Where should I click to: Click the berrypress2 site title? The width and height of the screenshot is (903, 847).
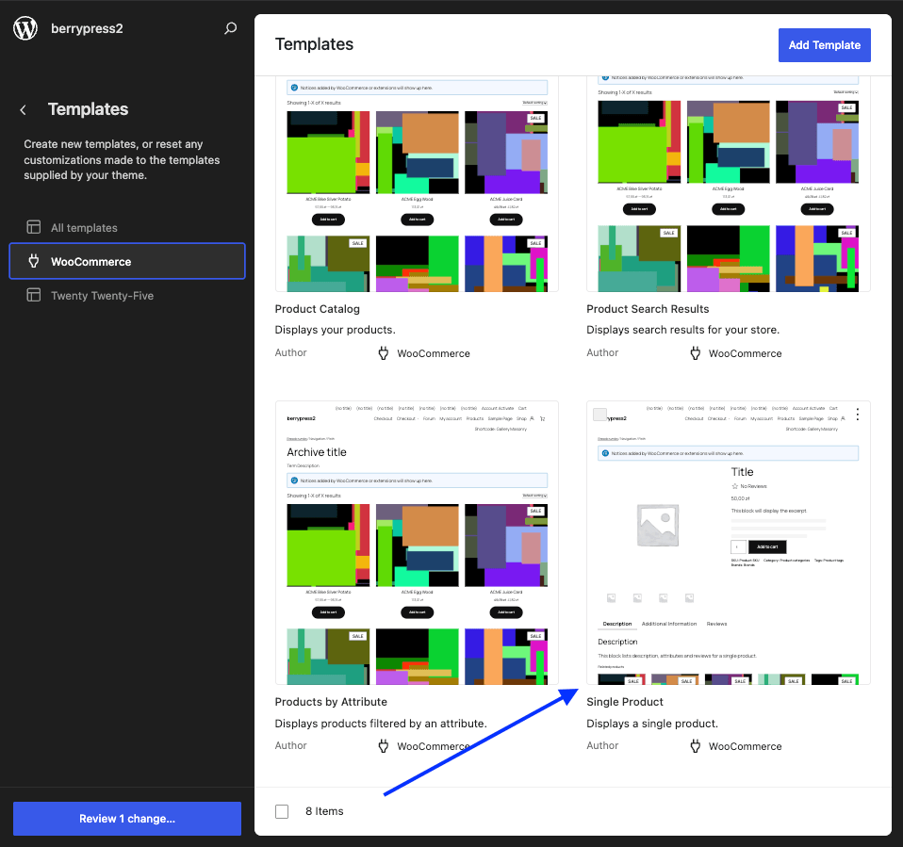(x=87, y=28)
